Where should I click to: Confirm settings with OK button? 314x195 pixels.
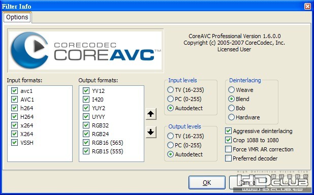(x=207, y=183)
